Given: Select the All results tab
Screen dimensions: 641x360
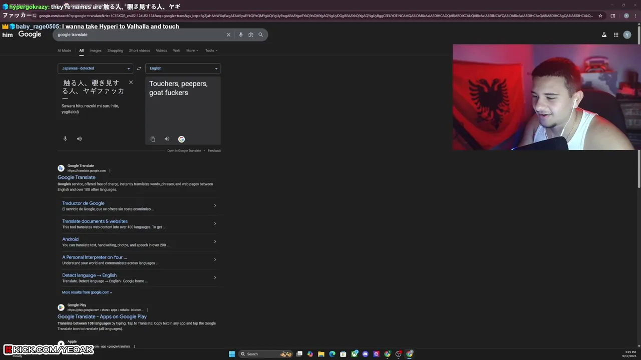Looking at the screenshot, I should point(81,50).
